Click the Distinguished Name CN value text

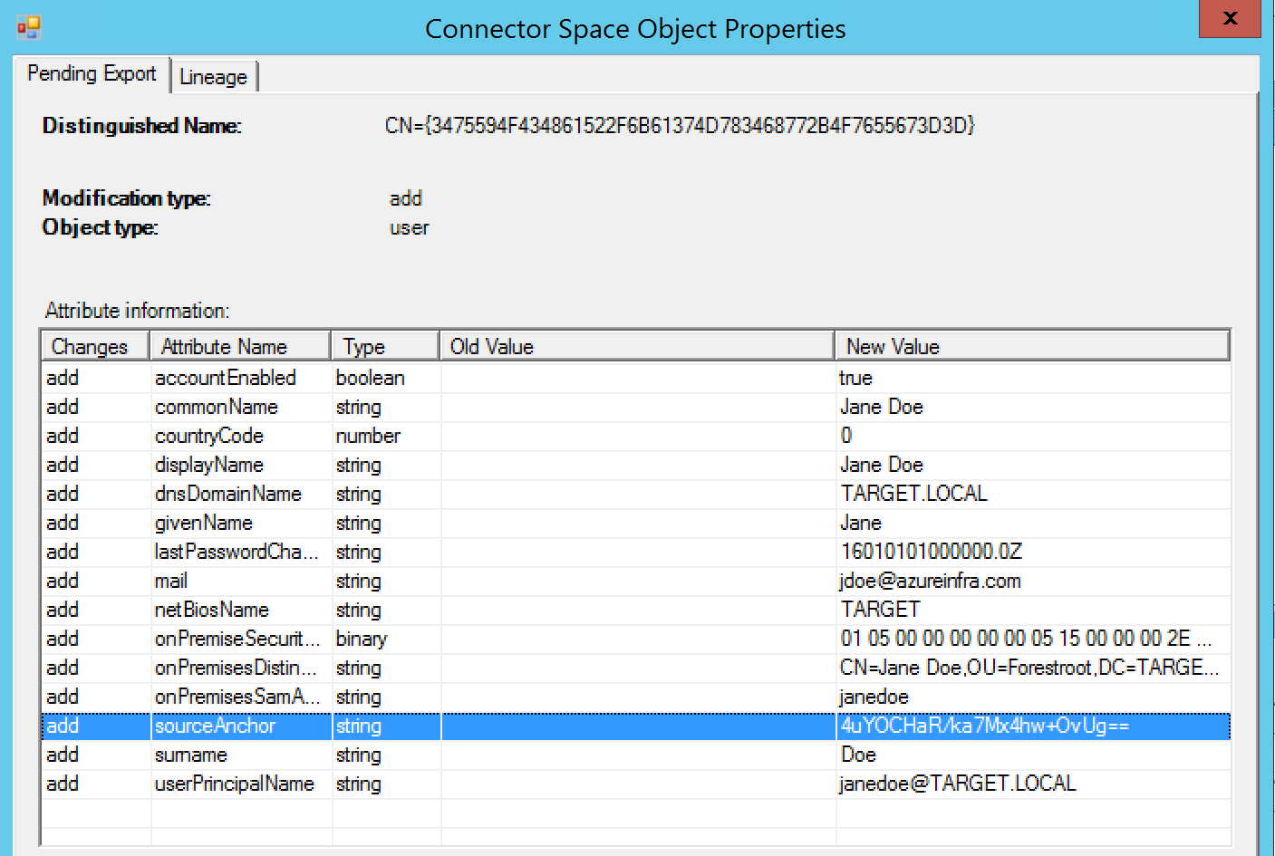click(680, 126)
